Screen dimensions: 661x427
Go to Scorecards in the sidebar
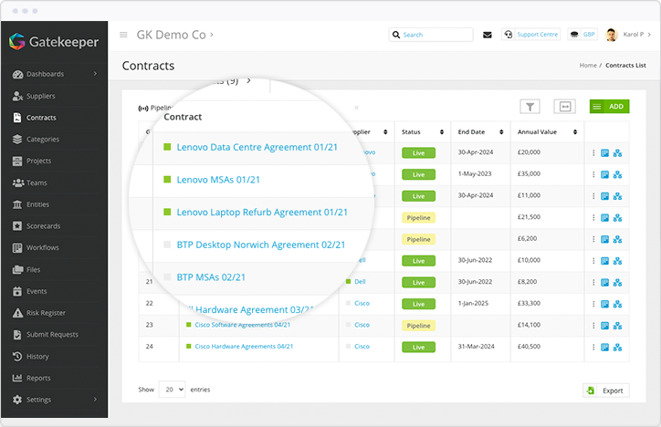pos(43,226)
